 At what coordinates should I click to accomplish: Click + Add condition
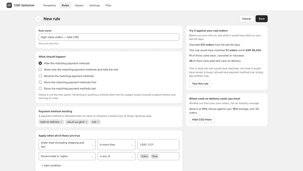pyautogui.click(x=51, y=165)
